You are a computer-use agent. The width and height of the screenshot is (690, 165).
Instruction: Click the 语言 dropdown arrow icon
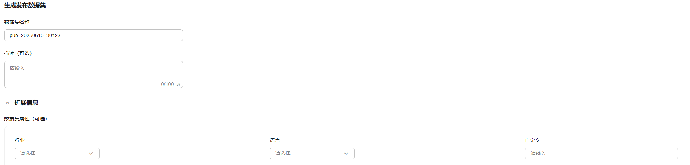346,154
